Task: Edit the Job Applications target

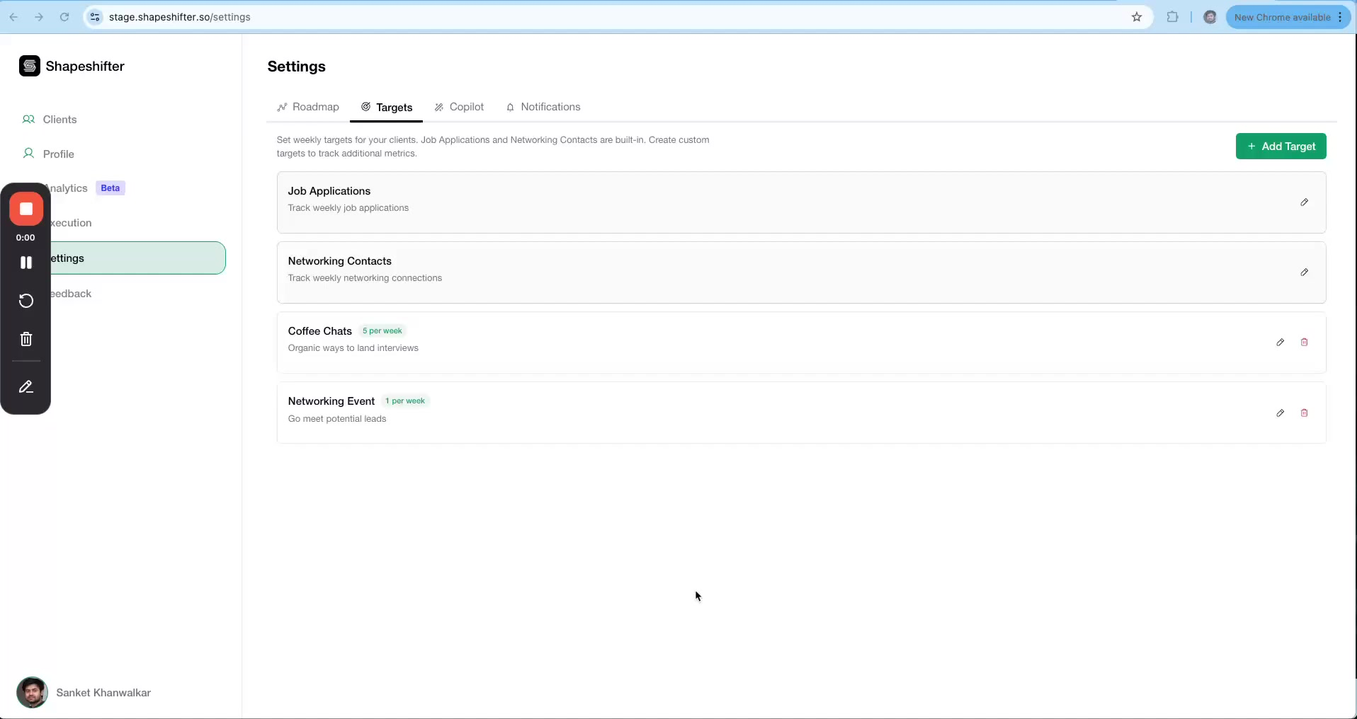Action: (x=1304, y=202)
